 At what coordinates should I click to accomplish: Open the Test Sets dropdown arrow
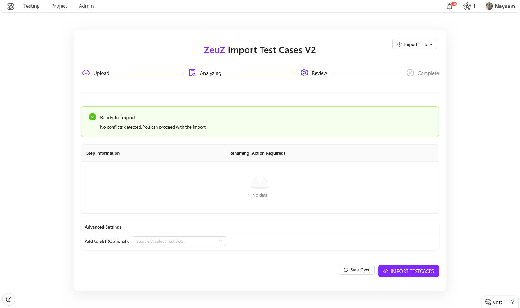[x=220, y=241]
